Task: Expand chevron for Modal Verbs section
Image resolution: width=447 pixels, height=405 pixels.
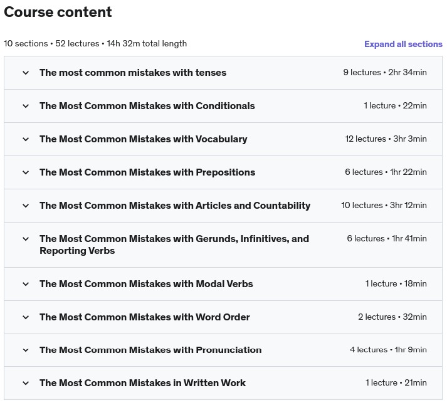Action: click(26, 284)
